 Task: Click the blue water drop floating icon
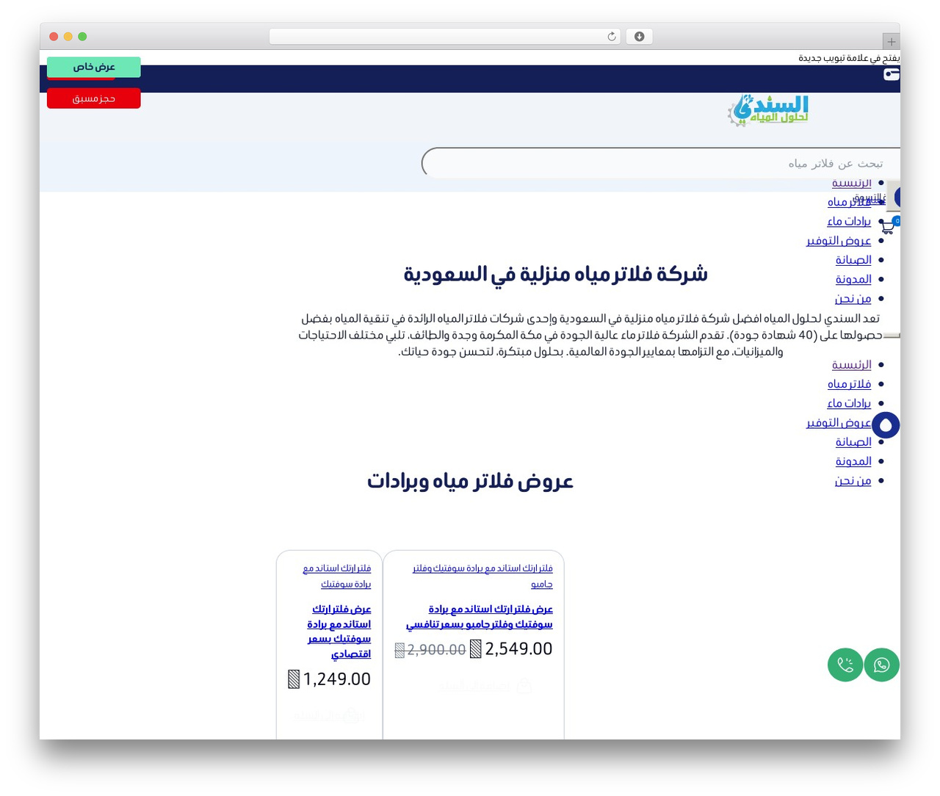(x=886, y=425)
